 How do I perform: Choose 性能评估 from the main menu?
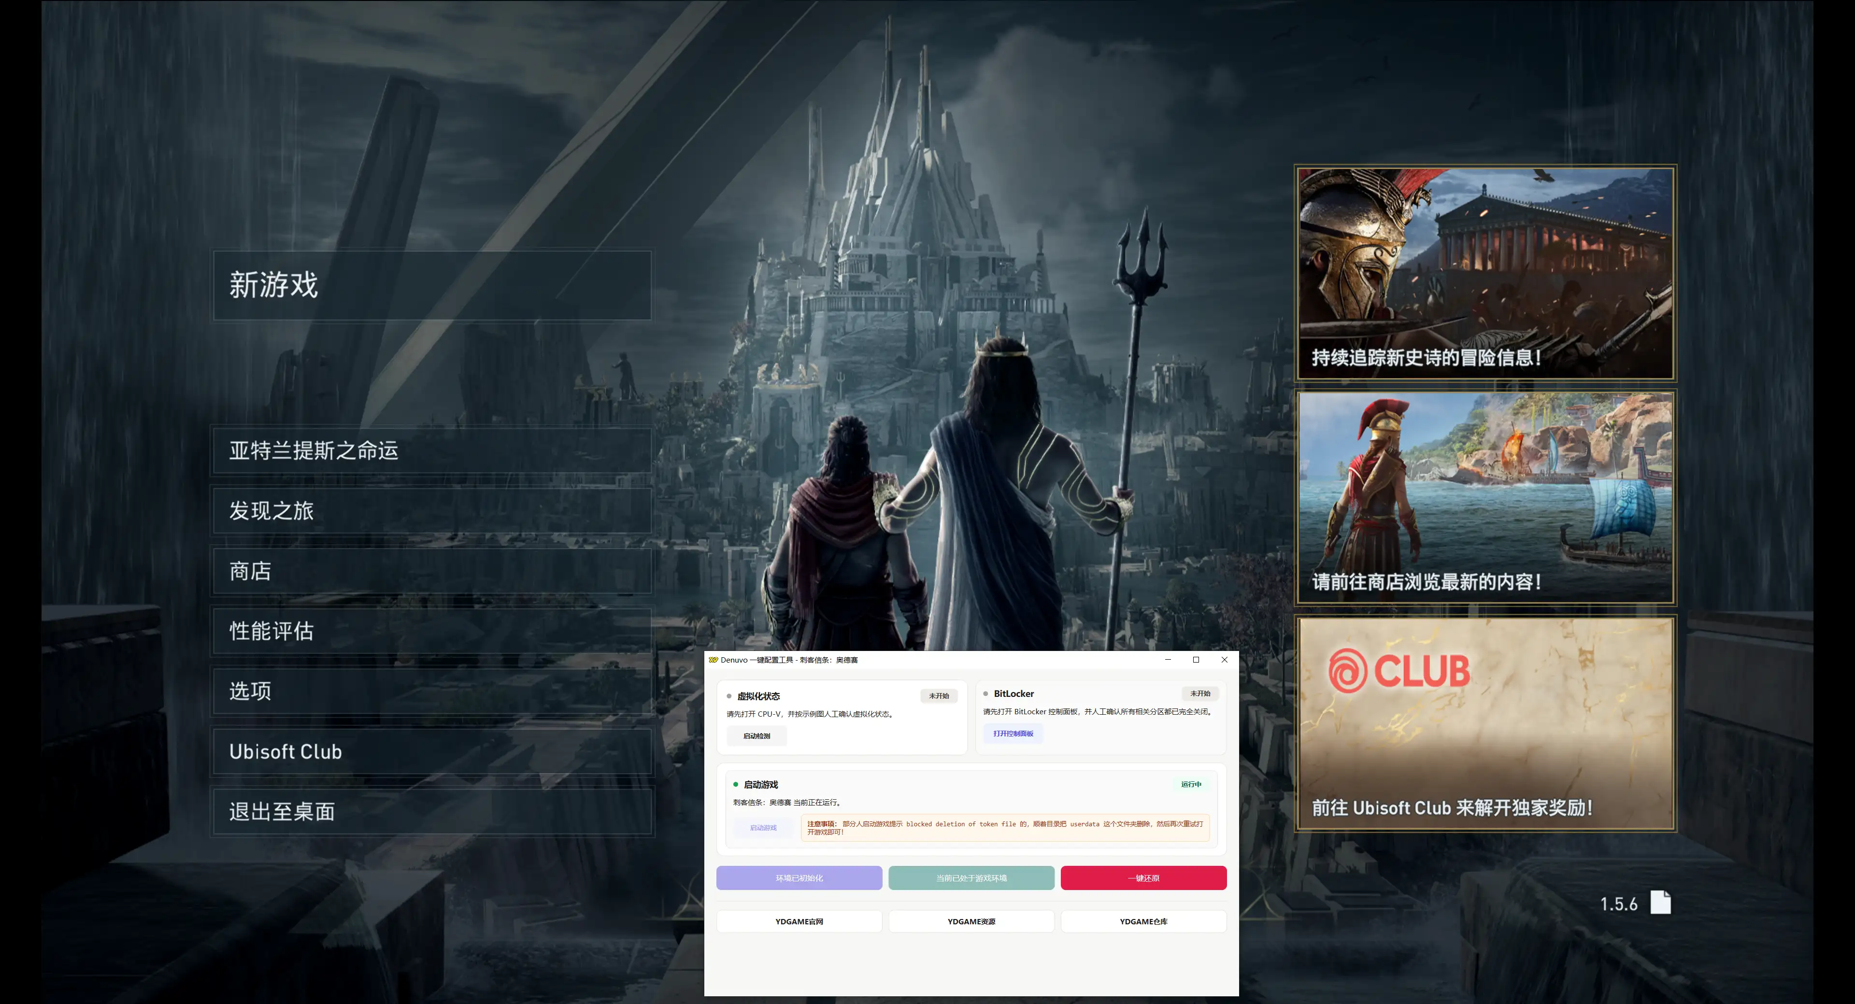coord(432,631)
